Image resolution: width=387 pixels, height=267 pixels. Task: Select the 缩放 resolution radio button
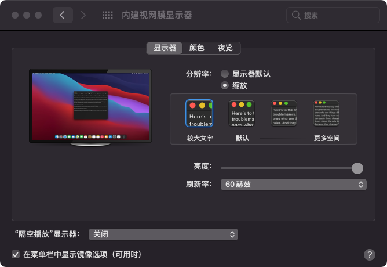point(225,85)
